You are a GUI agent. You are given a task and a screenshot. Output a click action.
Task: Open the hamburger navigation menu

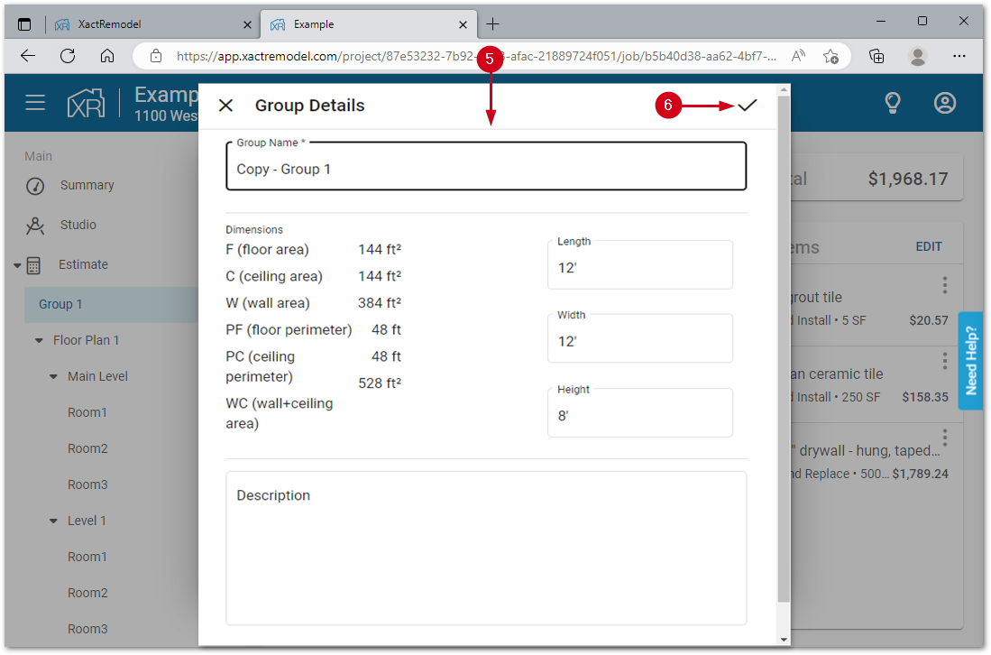point(35,102)
